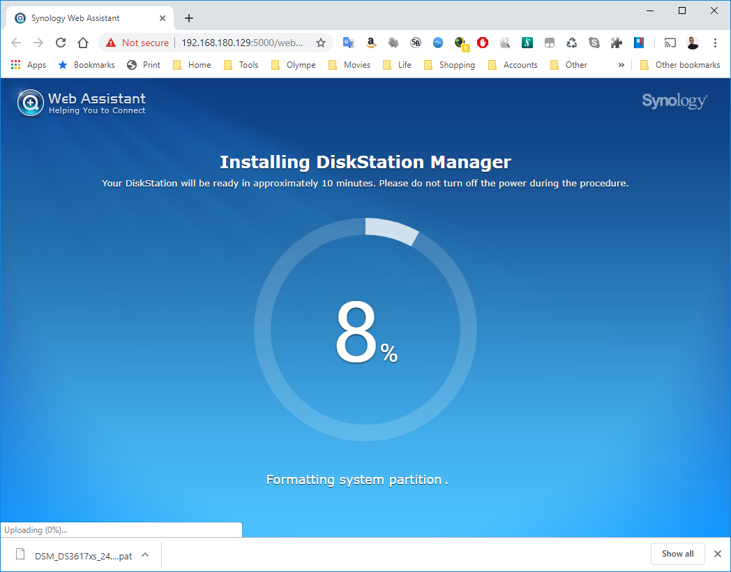Open the Other bookmarks folder
This screenshot has width=731, height=572.
click(x=679, y=65)
